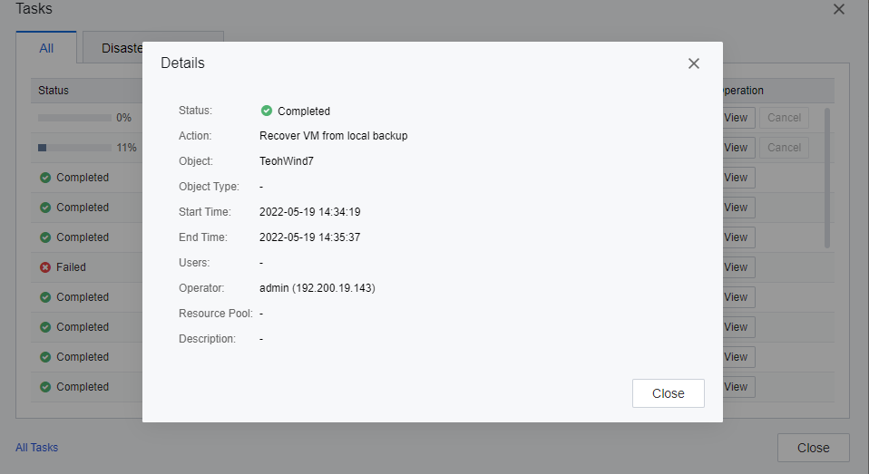Click the task list vertical scrollbar
The image size is (869, 474).
click(826, 177)
